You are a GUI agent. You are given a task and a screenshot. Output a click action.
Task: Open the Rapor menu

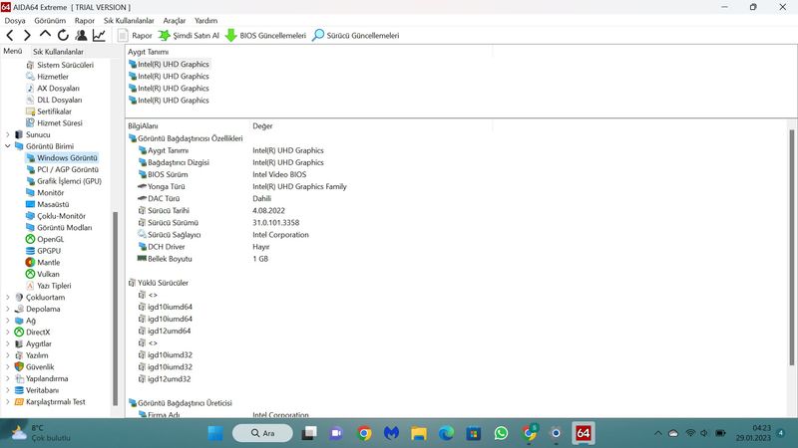[x=85, y=20]
